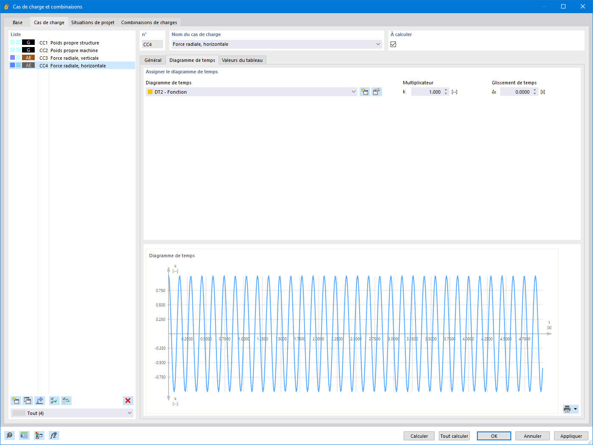
Task: Delete the selected load case with red X
Action: coord(128,400)
